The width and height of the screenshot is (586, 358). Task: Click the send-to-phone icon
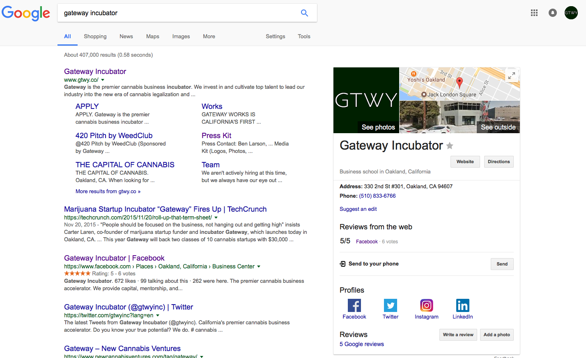(342, 264)
